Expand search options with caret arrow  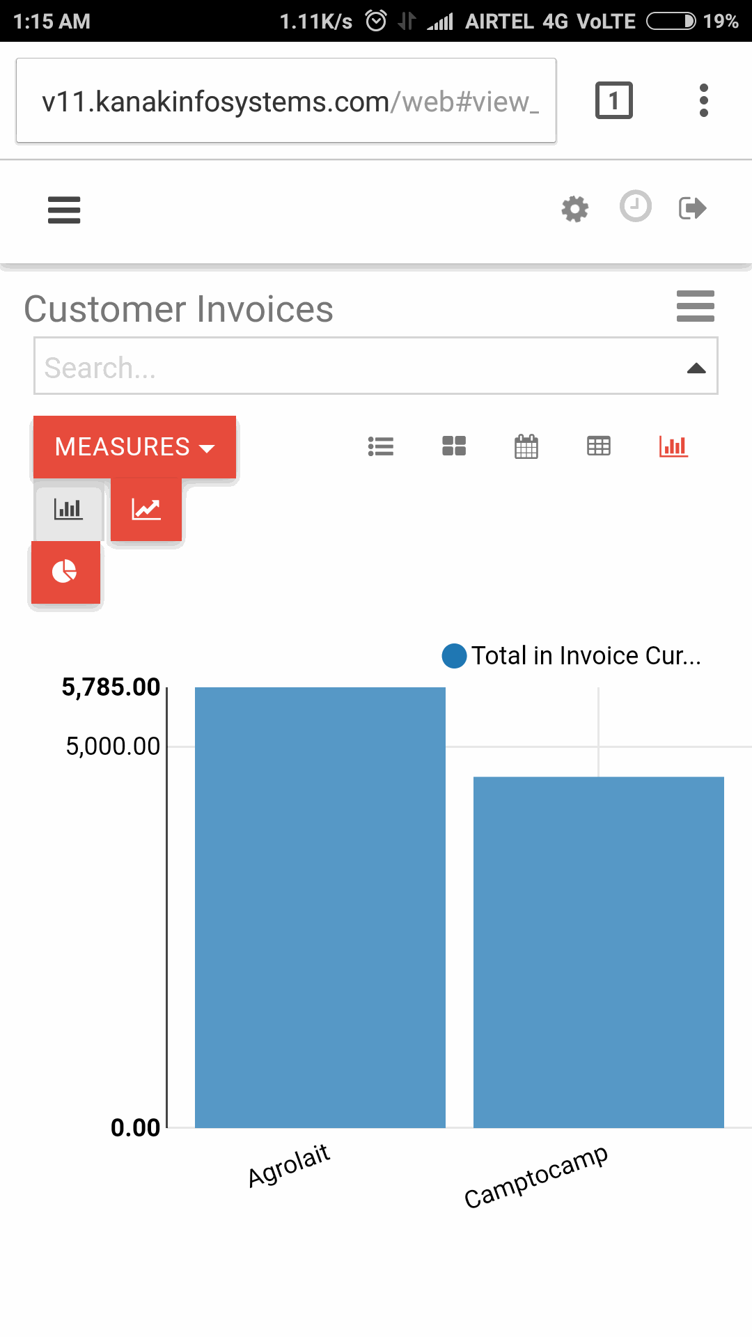696,368
